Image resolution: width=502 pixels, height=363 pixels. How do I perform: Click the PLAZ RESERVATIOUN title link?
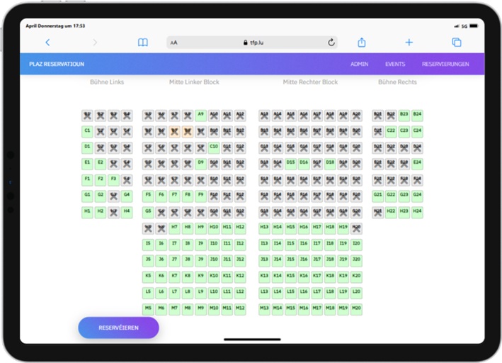click(57, 64)
